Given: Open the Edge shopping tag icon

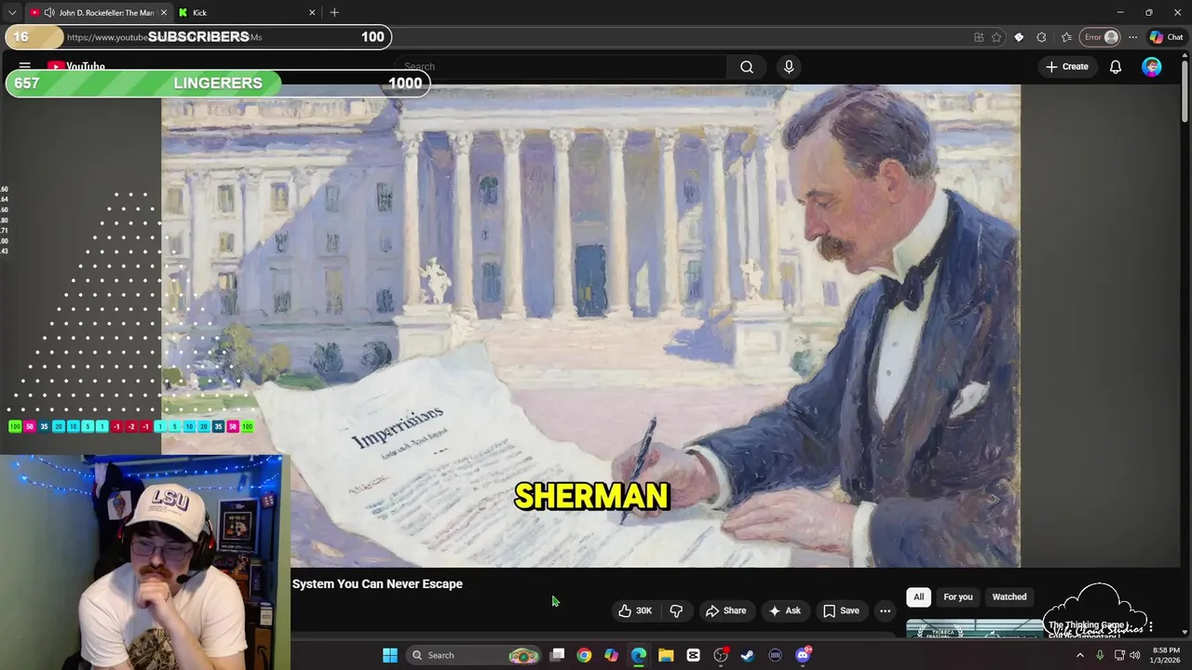Looking at the screenshot, I should [x=1019, y=37].
